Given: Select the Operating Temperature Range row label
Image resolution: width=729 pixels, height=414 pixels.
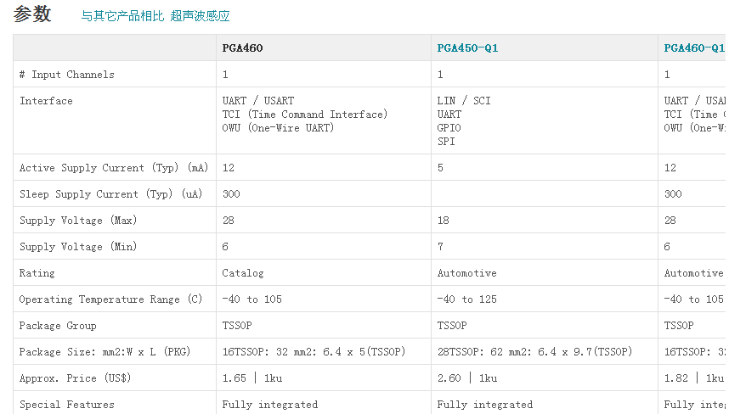Looking at the screenshot, I should pyautogui.click(x=110, y=299).
